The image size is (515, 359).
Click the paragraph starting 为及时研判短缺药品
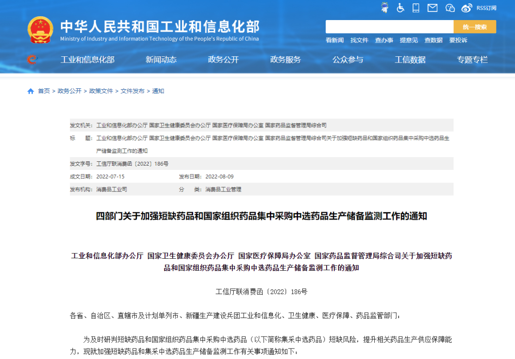[x=261, y=346]
